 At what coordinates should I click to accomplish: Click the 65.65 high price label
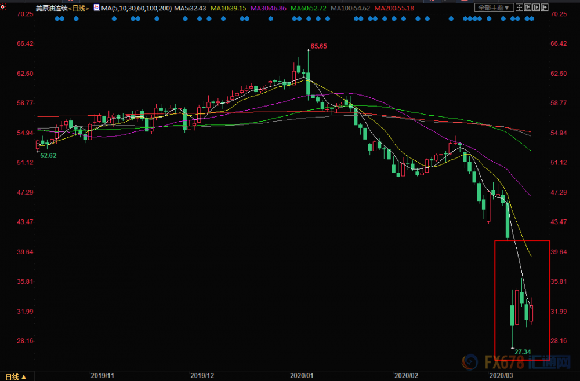(318, 46)
